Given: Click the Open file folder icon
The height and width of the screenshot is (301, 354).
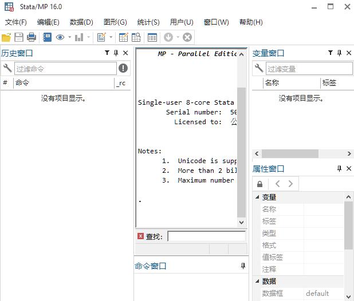Looking at the screenshot, I should tap(6, 37).
